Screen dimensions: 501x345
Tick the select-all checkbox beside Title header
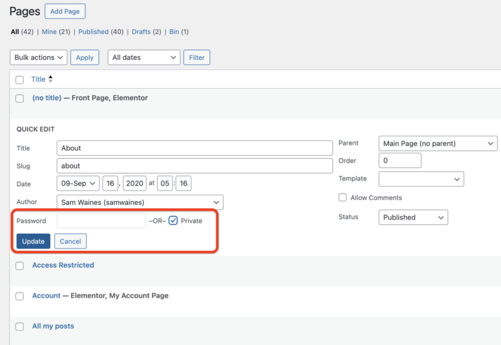20,80
